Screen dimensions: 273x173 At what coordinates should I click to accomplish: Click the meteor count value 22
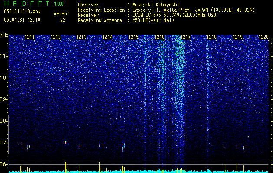pyautogui.click(x=63, y=20)
